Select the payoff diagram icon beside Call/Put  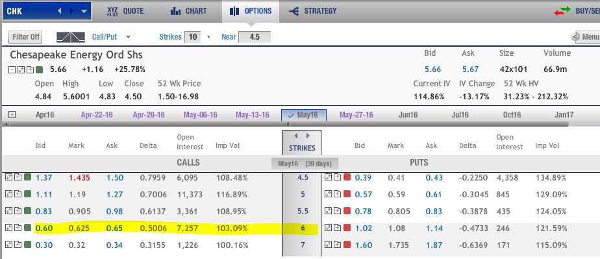click(71, 37)
